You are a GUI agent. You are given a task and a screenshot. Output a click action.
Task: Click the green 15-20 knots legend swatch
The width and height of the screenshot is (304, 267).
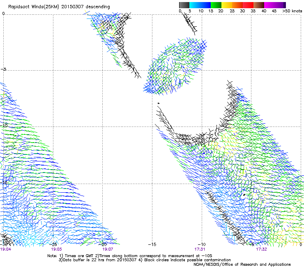coord(216,5)
